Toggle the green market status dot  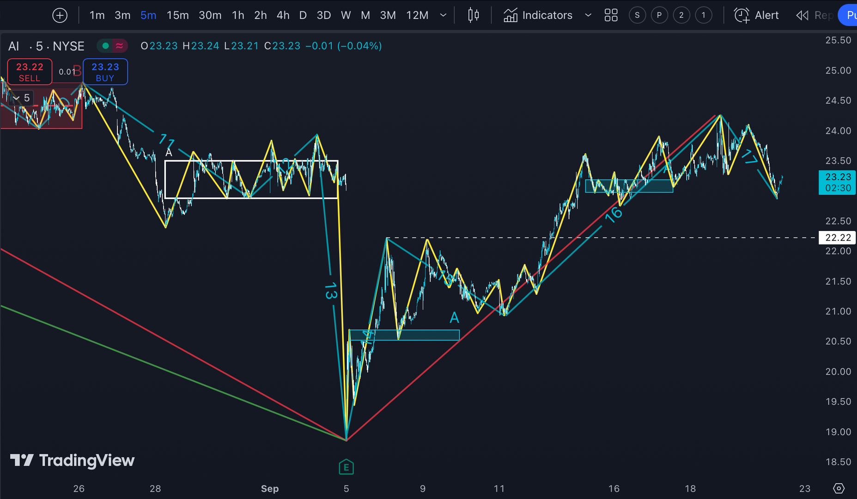106,46
